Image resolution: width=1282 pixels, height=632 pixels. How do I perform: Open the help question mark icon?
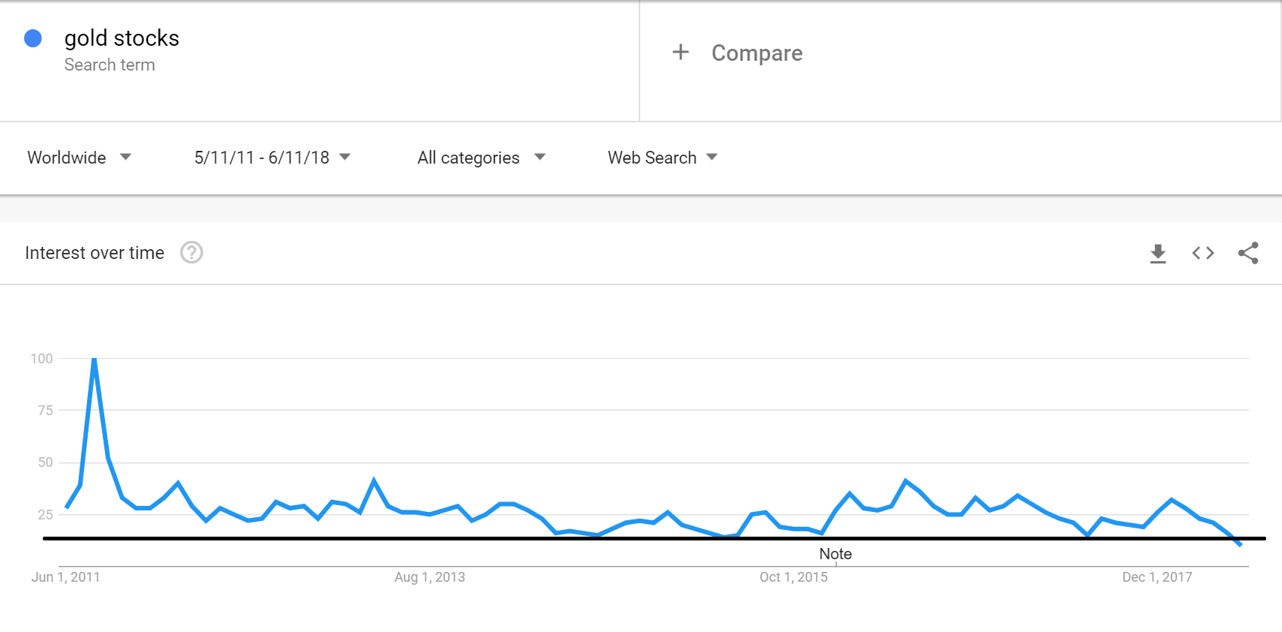[191, 252]
